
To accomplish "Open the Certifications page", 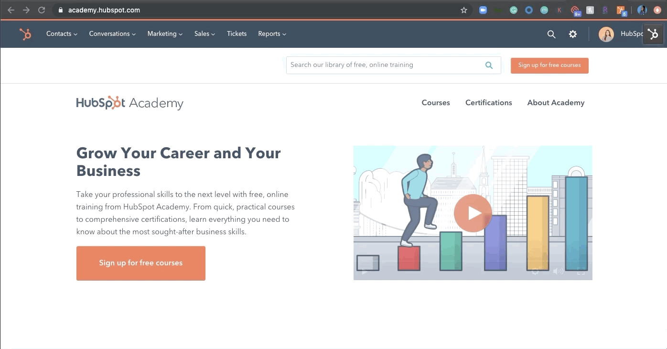I will coord(489,103).
